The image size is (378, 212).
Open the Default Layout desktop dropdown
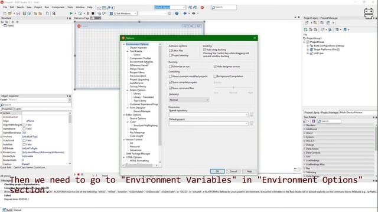pos(170,7)
